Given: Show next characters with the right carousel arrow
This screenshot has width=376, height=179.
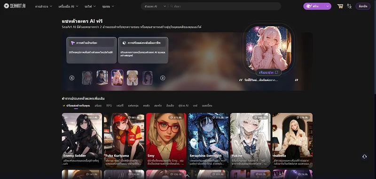Looking at the screenshot, I should [x=163, y=78].
